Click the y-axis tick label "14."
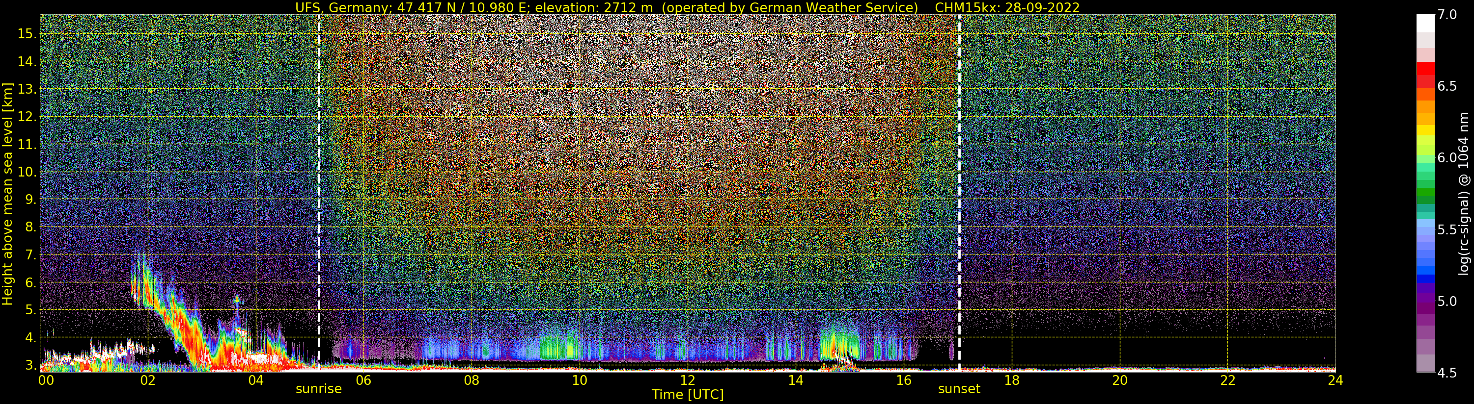Screen dimensions: 1474x404 tap(27, 62)
